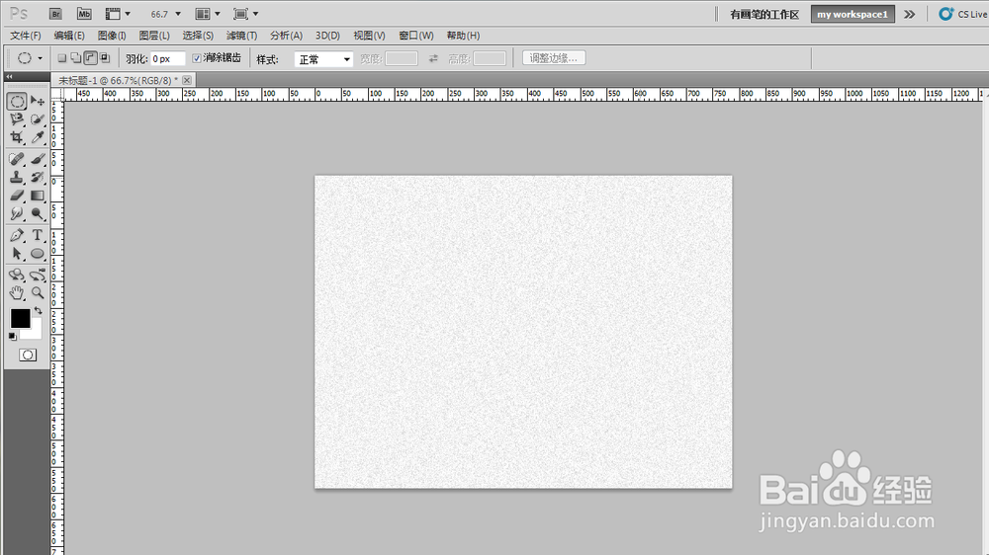Select the Polygonal Lasso tool
The height and width of the screenshot is (555, 989).
click(x=17, y=119)
